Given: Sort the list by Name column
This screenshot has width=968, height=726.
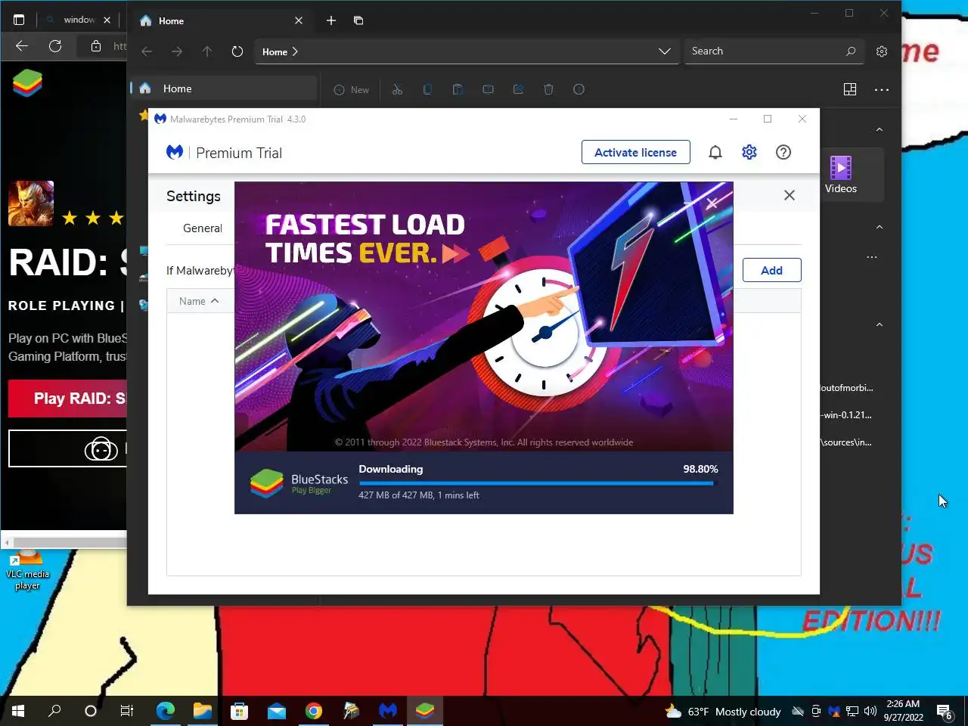Looking at the screenshot, I should [198, 301].
